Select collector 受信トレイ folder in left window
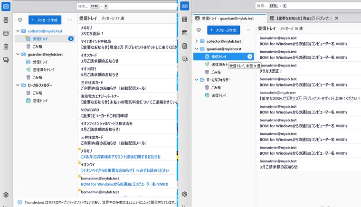Screen dimensions: 361x207 tap(45, 38)
